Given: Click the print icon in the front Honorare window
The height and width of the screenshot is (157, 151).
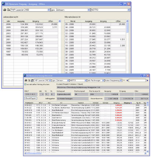Looking at the screenshot, I should coord(26,81).
